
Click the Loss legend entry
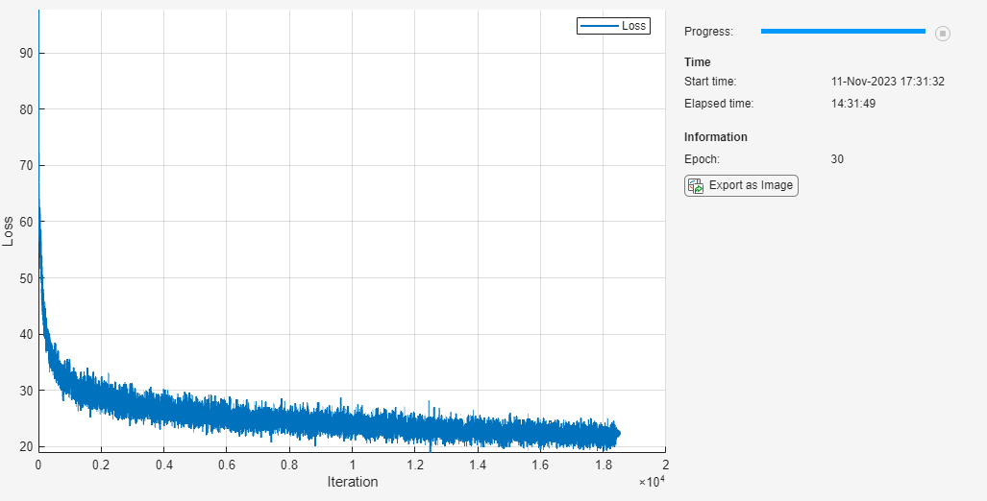tap(613, 26)
